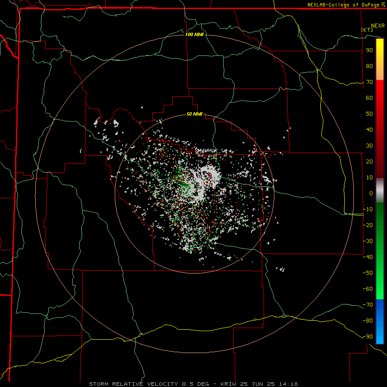Click the positive 60 scale value
Viewport: 387px width, 387px height.
pyautogui.click(x=369, y=98)
